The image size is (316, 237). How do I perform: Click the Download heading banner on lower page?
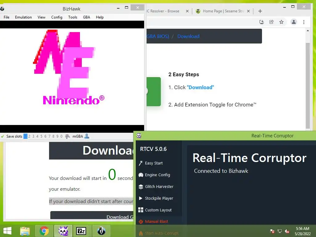[x=91, y=151]
